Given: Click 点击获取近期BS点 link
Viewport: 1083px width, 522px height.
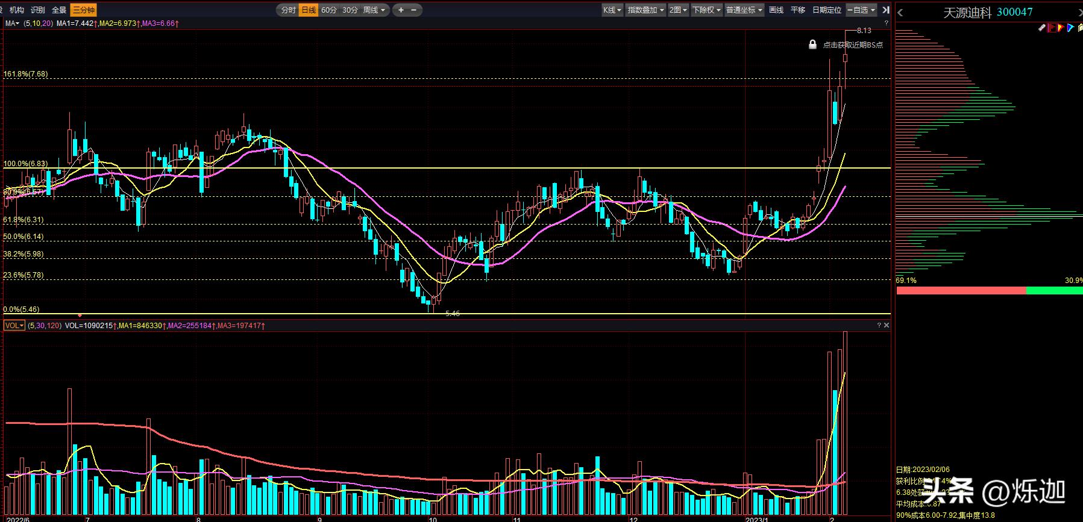Looking at the screenshot, I should pos(853,45).
